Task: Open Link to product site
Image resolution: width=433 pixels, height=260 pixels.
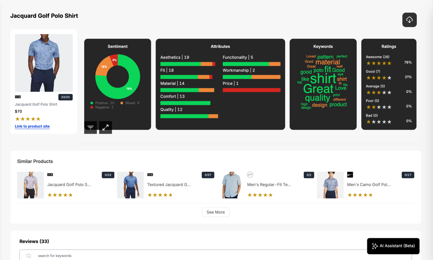Action: click(x=32, y=126)
